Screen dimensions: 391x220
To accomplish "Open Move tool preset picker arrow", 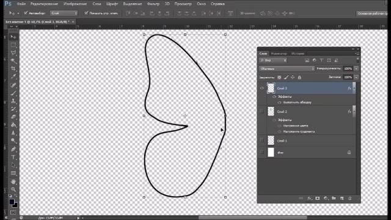I will pyautogui.click(x=18, y=13).
